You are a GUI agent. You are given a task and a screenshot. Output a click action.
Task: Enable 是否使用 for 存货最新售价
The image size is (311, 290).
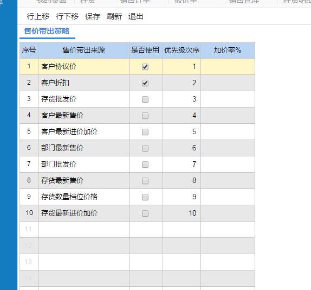coord(145,181)
